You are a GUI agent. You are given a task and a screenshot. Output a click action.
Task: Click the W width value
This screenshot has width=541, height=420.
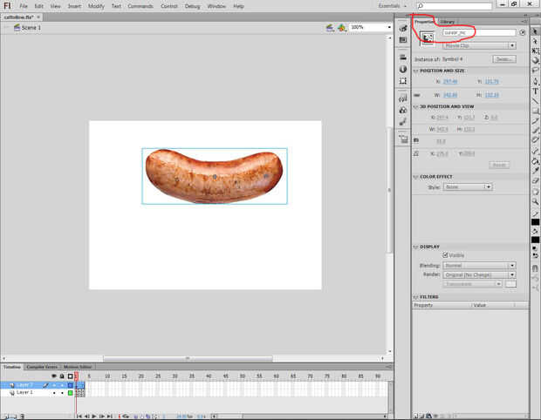(x=450, y=95)
